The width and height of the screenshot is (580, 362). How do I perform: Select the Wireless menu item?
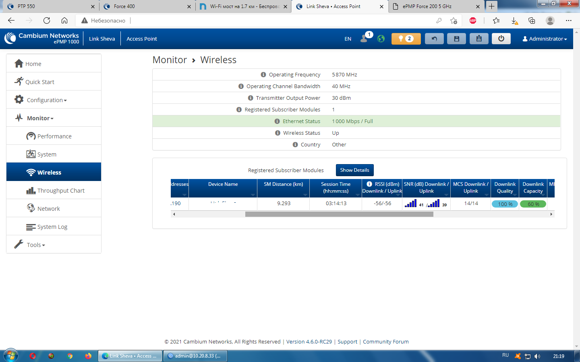pyautogui.click(x=54, y=172)
